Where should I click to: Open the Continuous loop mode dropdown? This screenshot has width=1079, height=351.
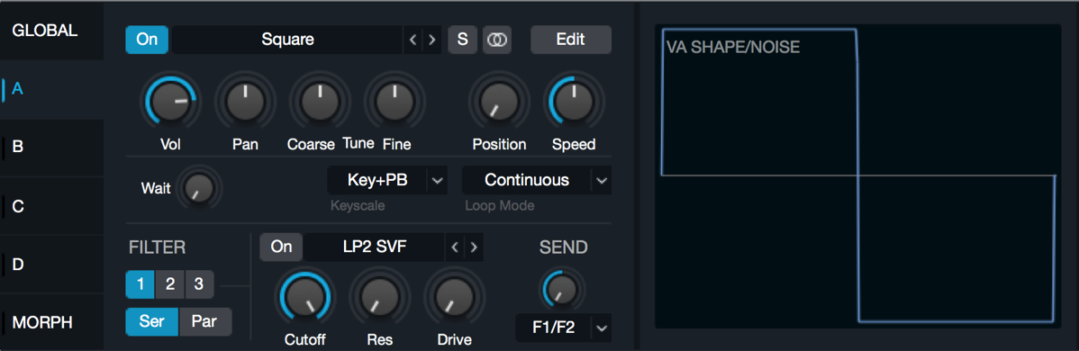coord(537,180)
